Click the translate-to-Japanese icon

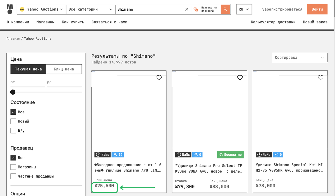click(196, 9)
